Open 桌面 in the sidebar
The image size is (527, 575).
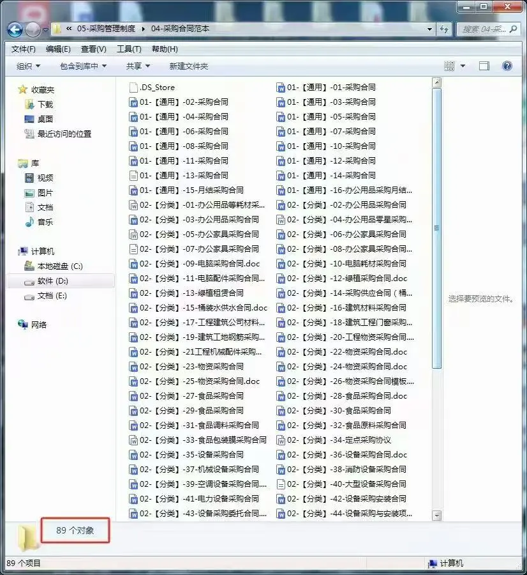[39, 119]
